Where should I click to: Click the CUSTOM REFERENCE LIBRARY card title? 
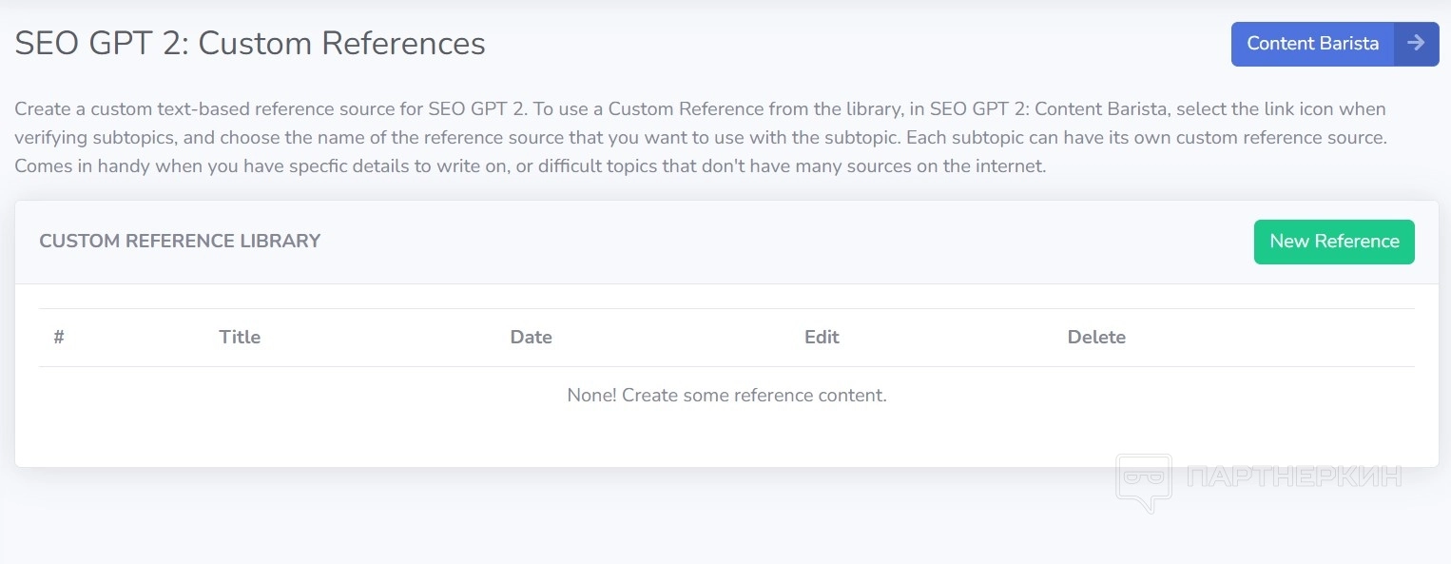[180, 242]
